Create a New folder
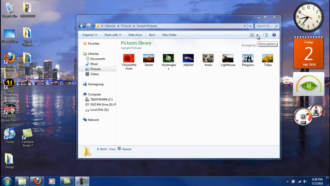This screenshot has height=186, width=330. [169, 35]
